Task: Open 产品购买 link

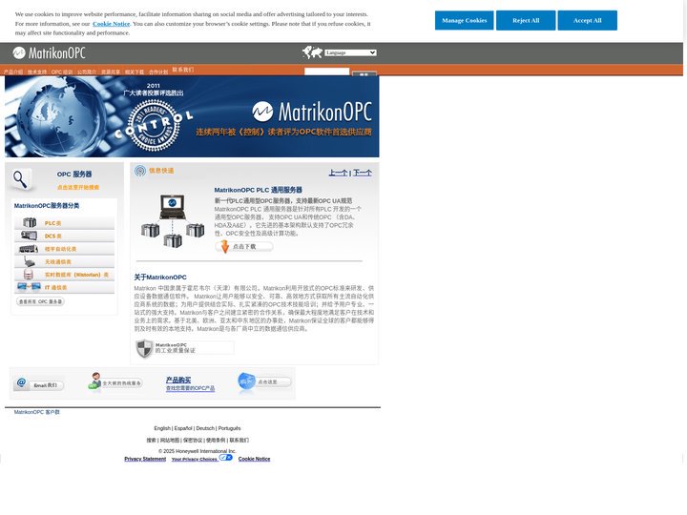Action: [x=178, y=380]
